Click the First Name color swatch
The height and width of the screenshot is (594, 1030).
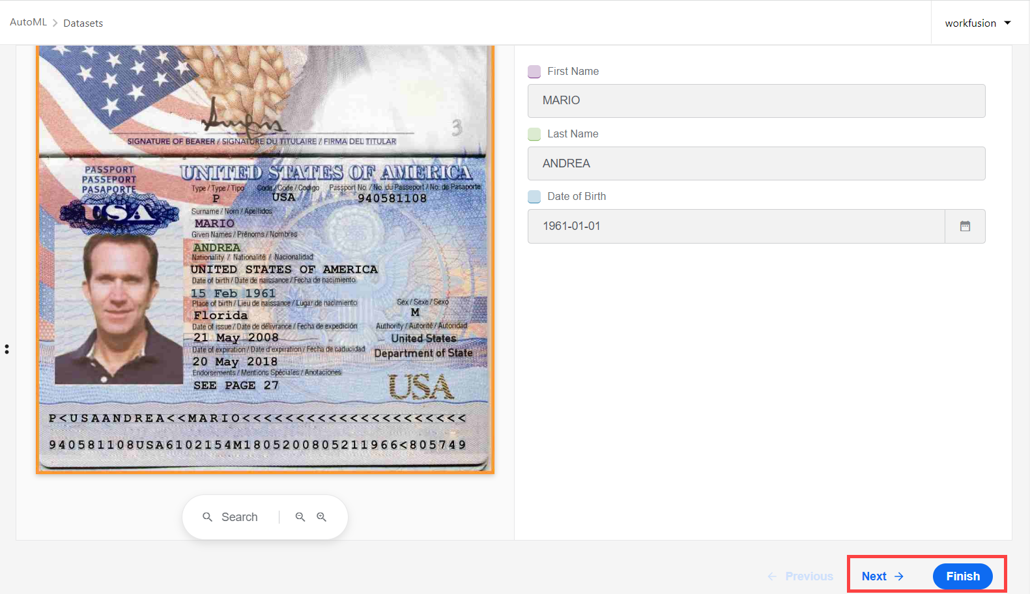tap(534, 72)
